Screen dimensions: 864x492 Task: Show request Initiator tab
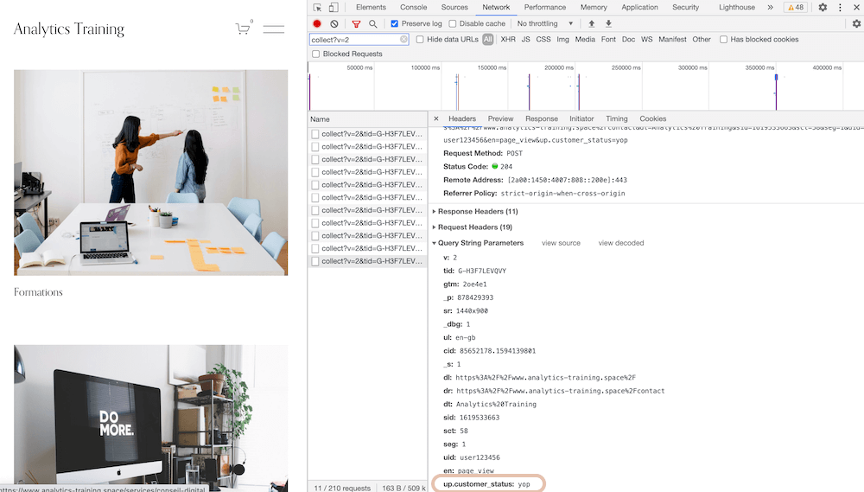tap(581, 118)
